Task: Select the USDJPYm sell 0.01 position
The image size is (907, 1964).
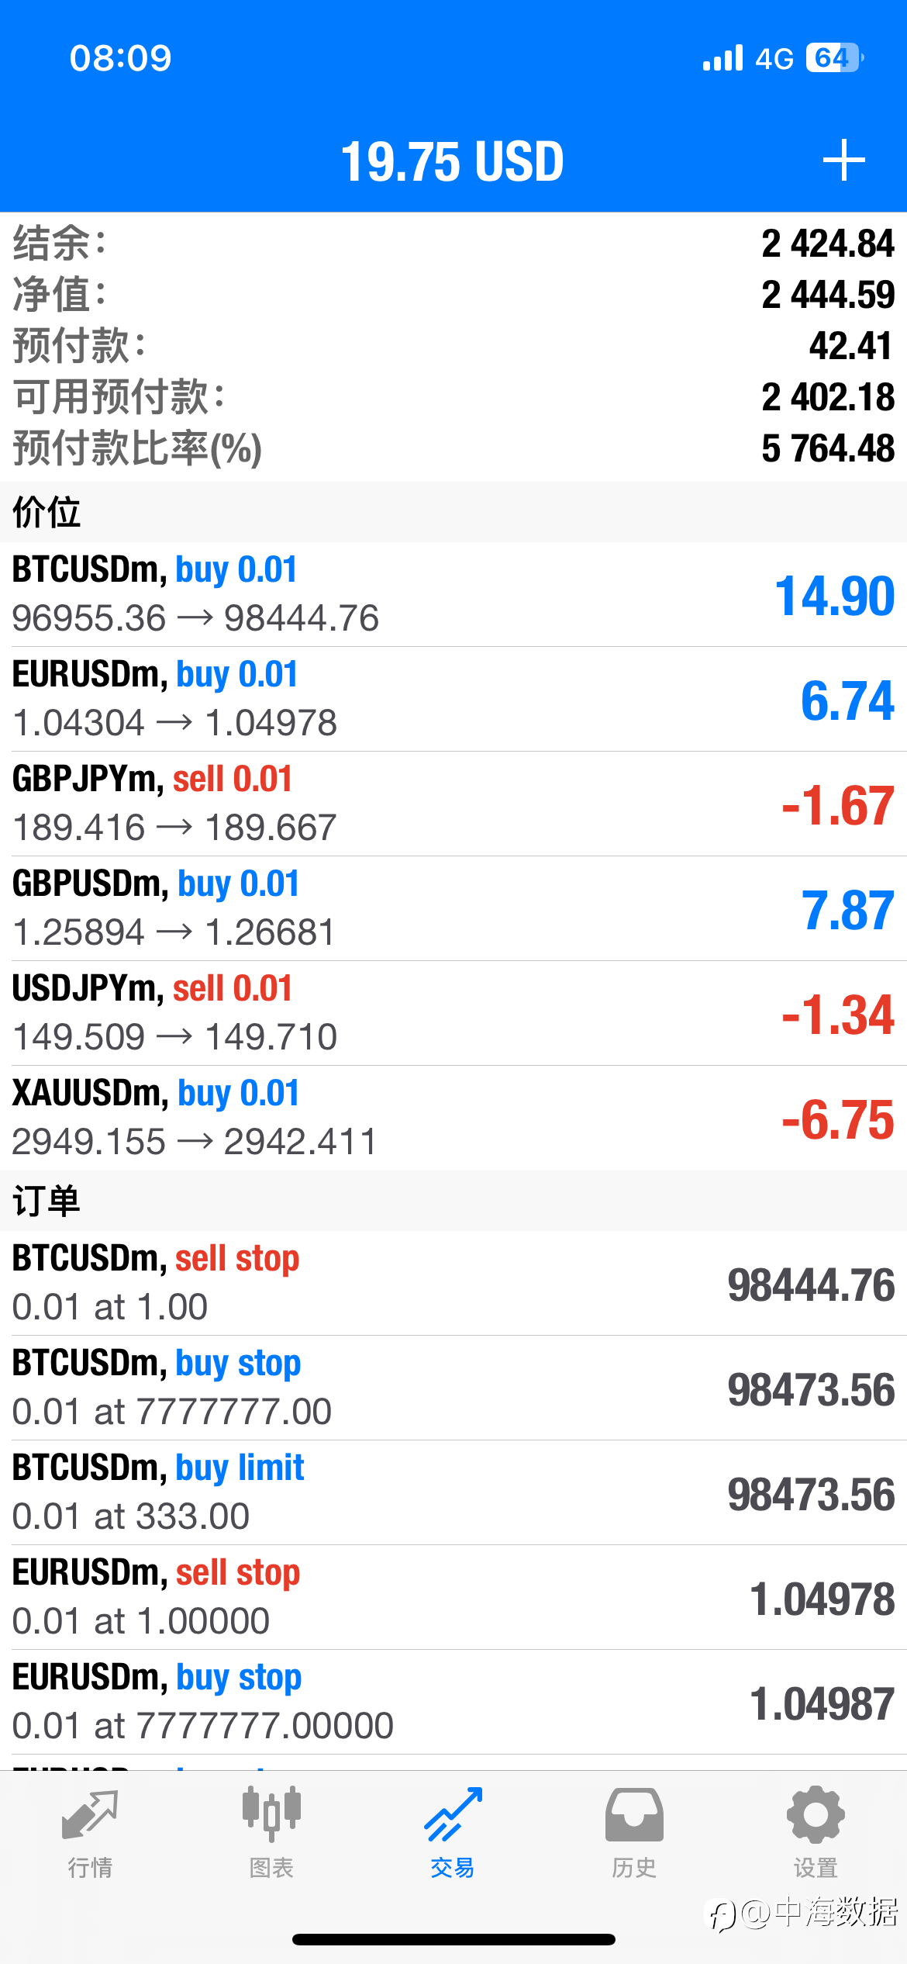Action: pos(453,1013)
